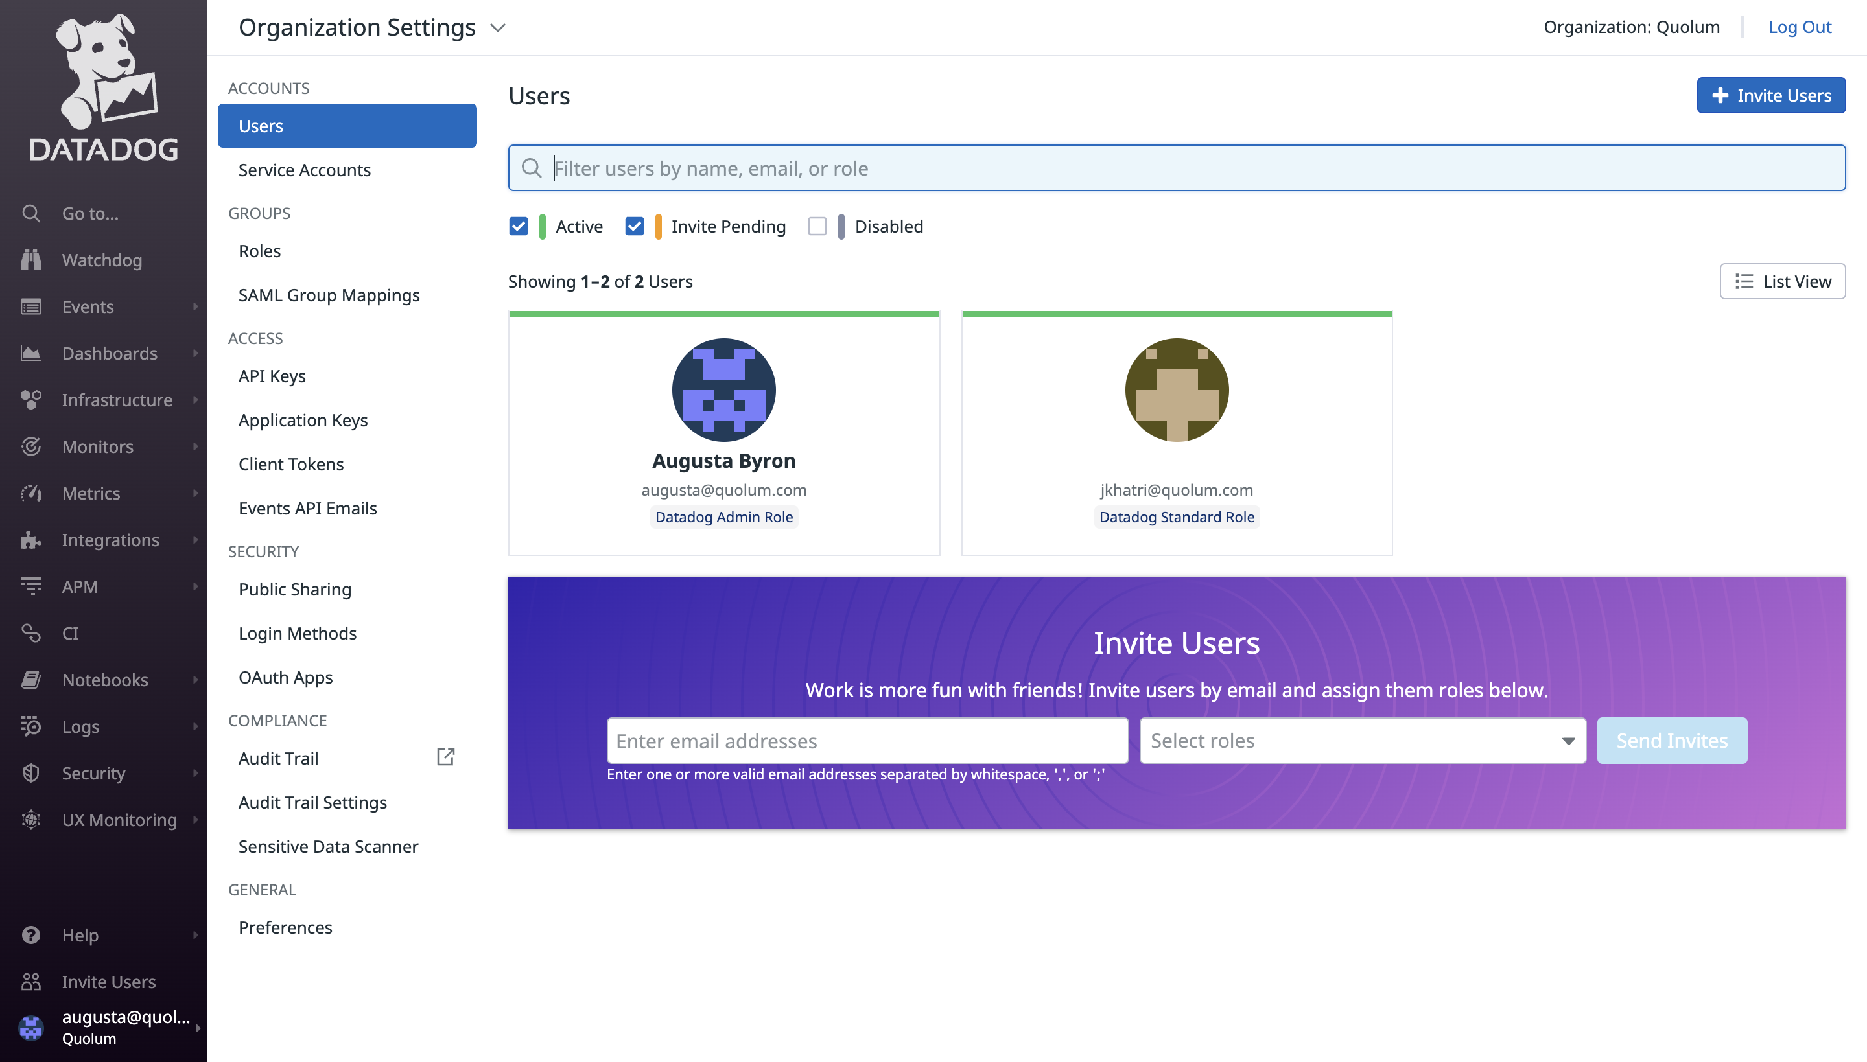Open the Monitors icon in sidebar
1867x1062 pixels.
tap(30, 446)
